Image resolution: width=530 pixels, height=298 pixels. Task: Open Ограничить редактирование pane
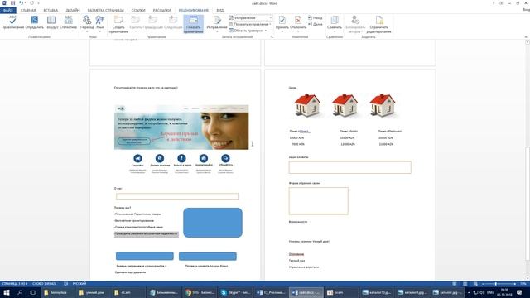point(379,24)
